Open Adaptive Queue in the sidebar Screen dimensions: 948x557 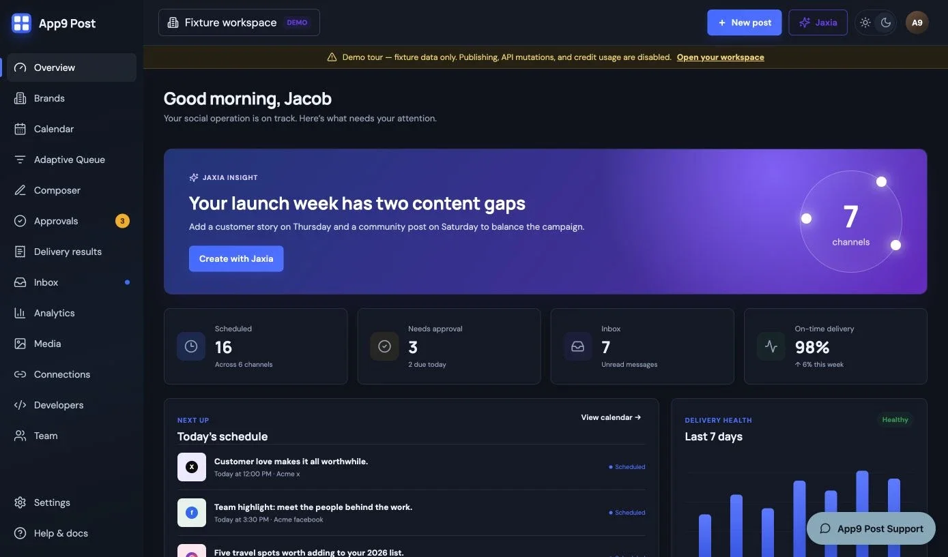click(72, 160)
